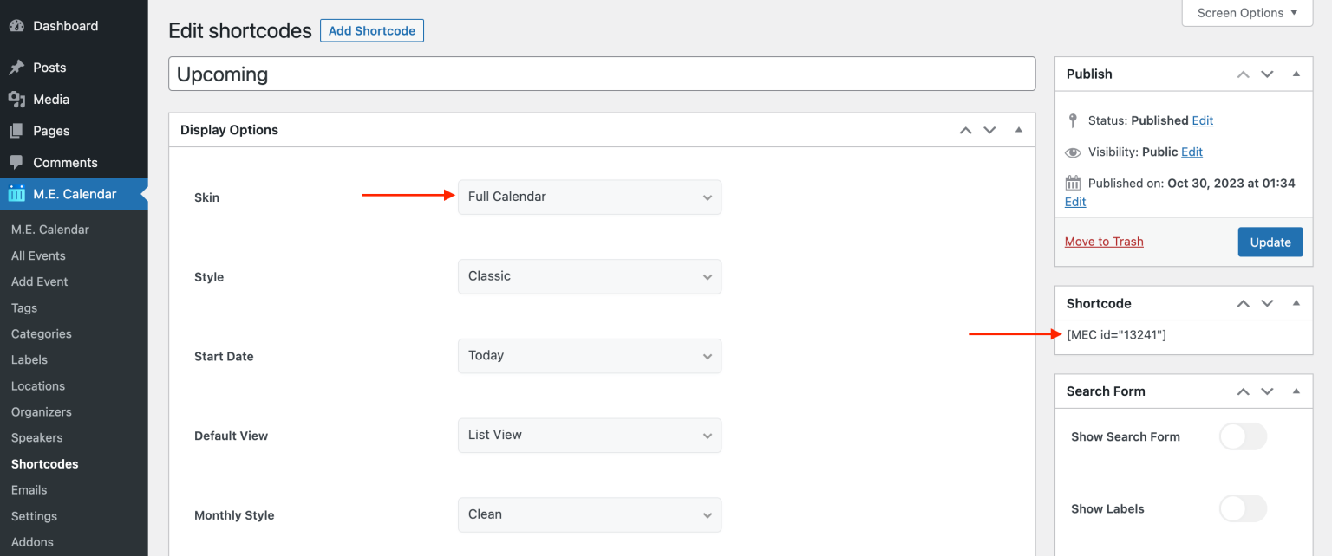This screenshot has height=556, width=1332.
Task: Turn on the Show Labels toggle
Action: pos(1243,508)
